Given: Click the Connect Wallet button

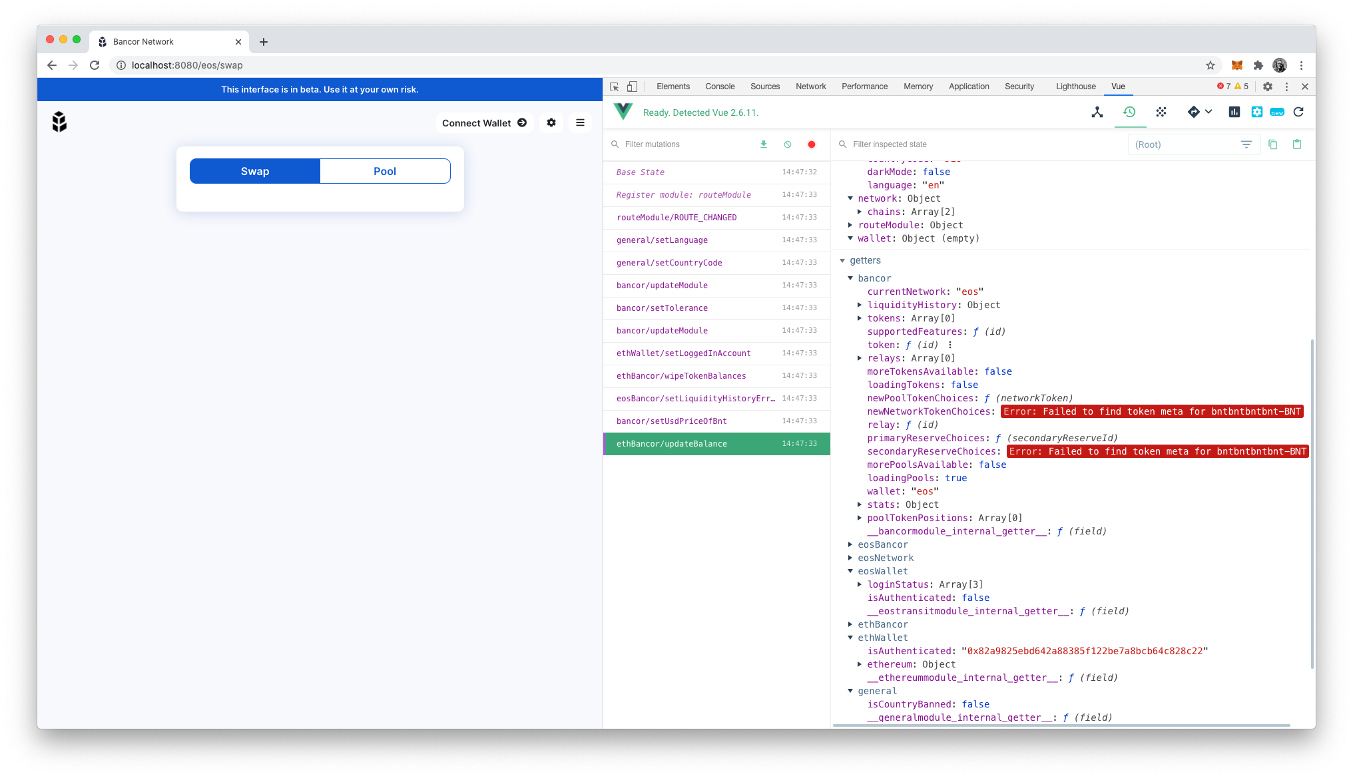Looking at the screenshot, I should point(484,123).
